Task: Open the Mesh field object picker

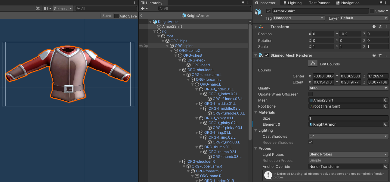Action: [x=385, y=100]
